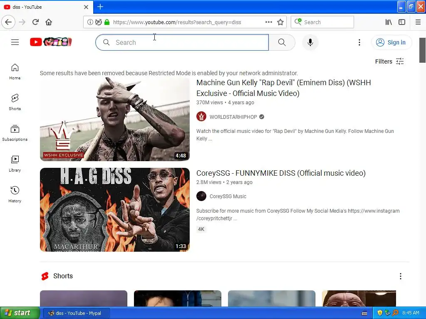Click the youtube.com URL in address bar
Image resolution: width=426 pixels, height=319 pixels.
(177, 22)
